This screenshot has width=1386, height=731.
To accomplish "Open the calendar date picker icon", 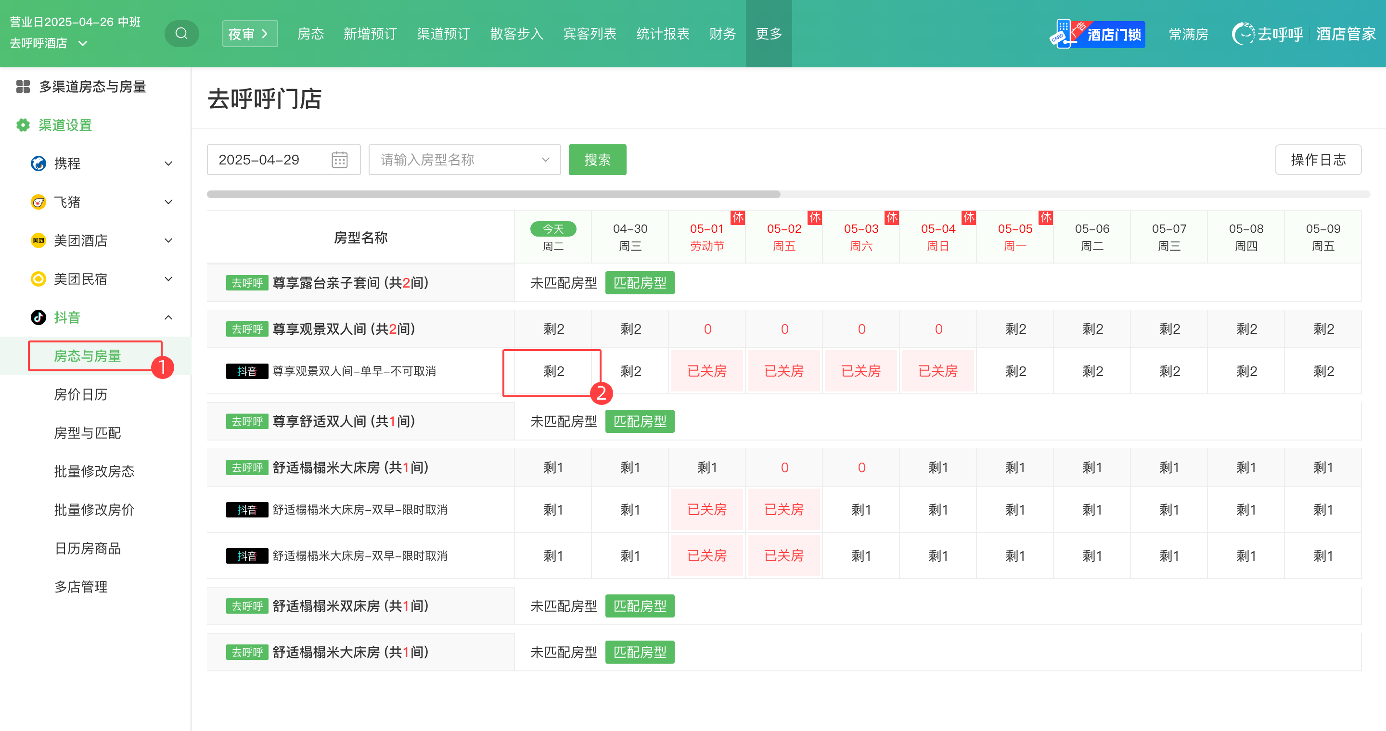I will (x=339, y=160).
